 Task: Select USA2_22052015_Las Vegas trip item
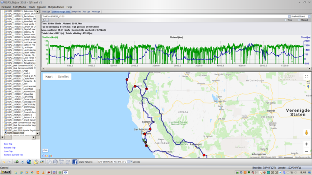[20, 48]
